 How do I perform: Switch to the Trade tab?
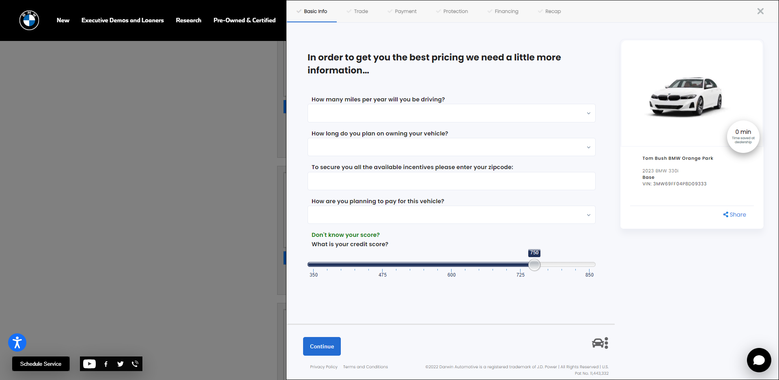360,11
